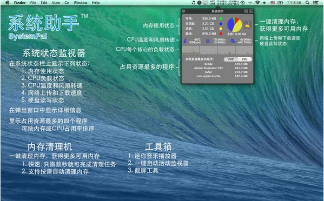Open the Finder menu
The width and height of the screenshot is (324, 201).
19,3
